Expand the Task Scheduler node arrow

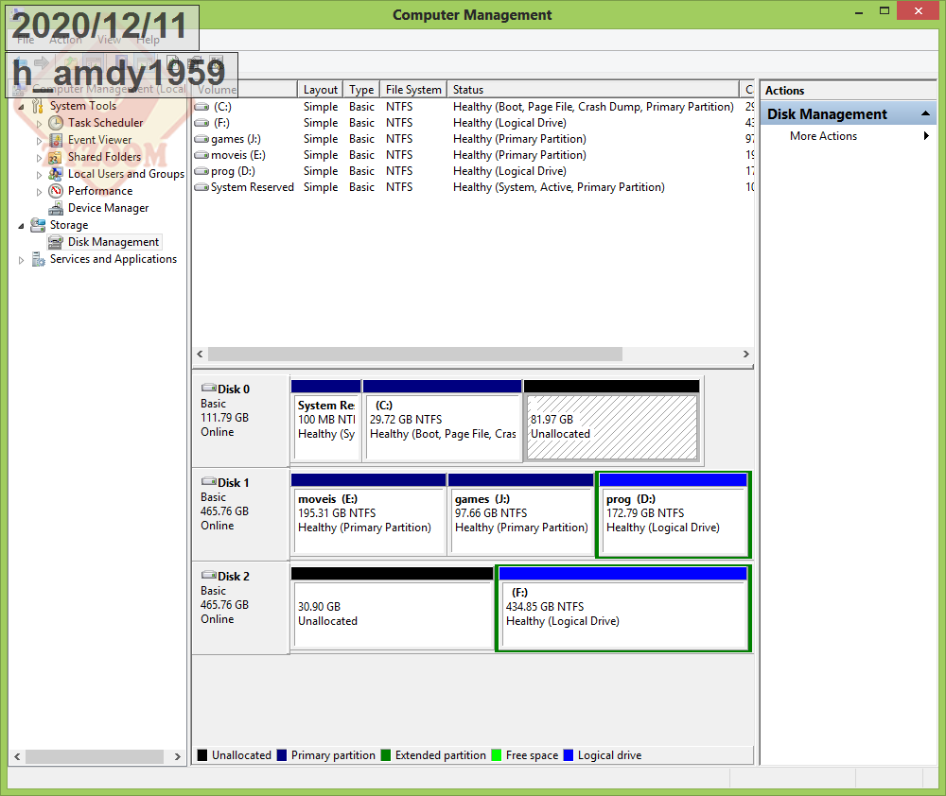point(39,124)
